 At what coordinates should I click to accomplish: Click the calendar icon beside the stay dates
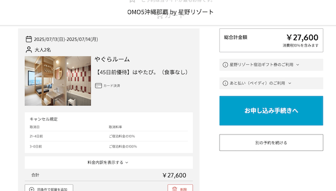29,39
